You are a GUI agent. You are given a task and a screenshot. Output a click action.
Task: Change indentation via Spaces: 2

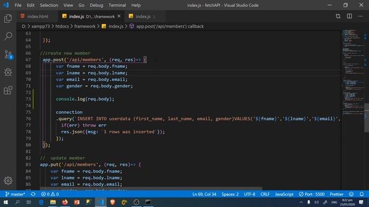click(x=230, y=194)
